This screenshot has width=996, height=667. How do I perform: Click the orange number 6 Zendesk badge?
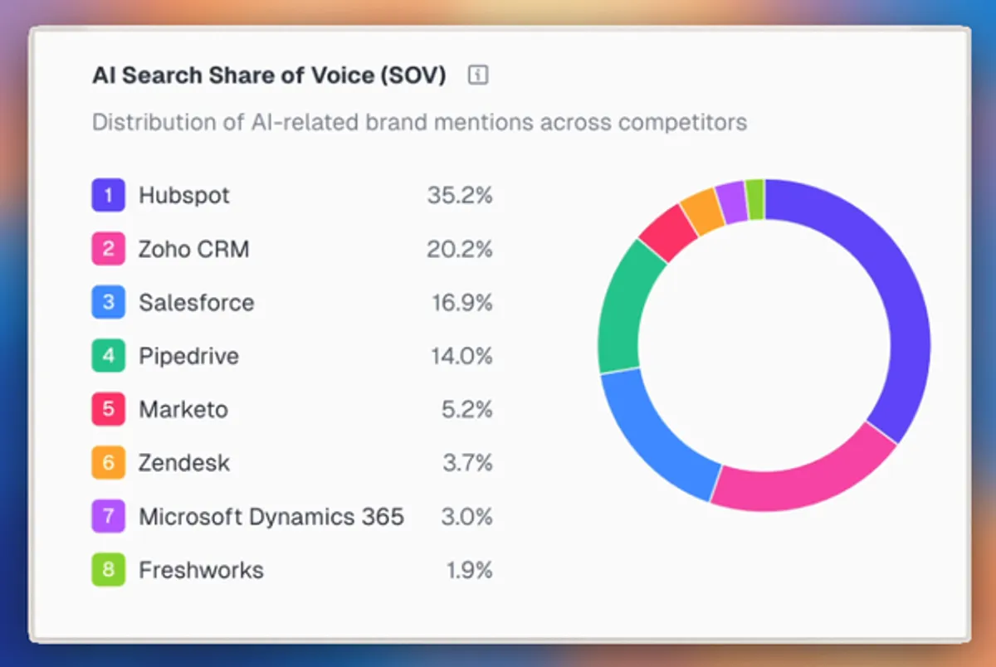[x=108, y=463]
